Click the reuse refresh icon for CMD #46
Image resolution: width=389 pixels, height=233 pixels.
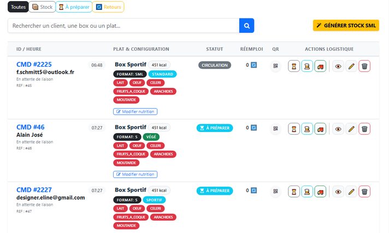(x=254, y=128)
